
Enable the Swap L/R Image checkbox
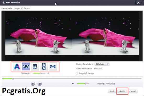pos(77,73)
